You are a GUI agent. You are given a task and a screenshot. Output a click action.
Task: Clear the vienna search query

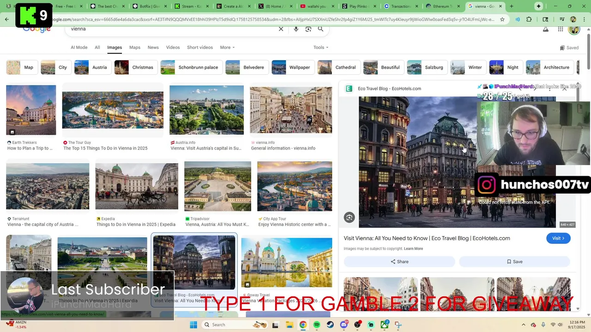point(281,29)
